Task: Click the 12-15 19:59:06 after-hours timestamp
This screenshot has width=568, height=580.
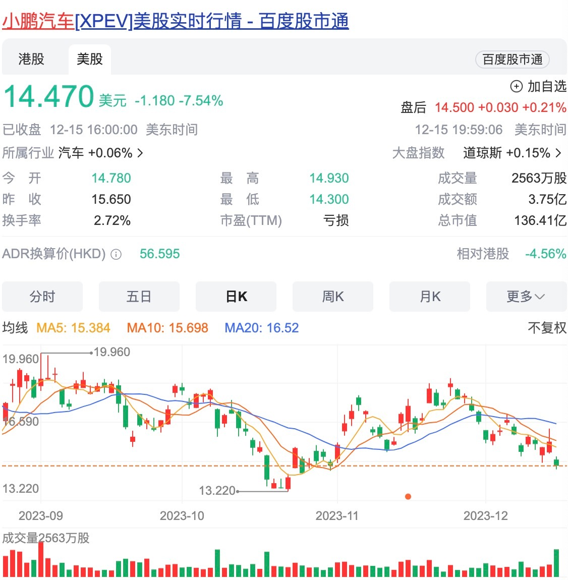Action: (x=459, y=130)
